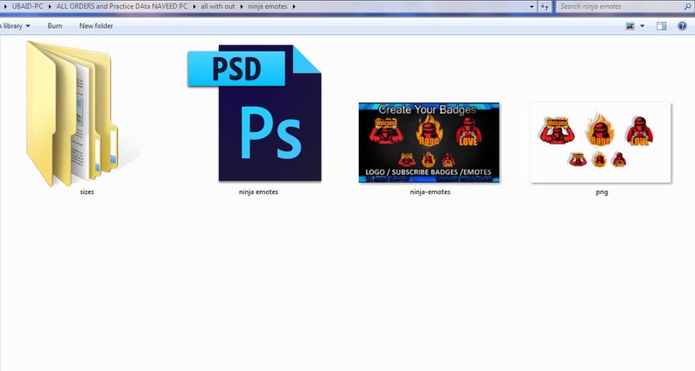Focus the Search ninja emotes field
The width and height of the screenshot is (695, 371).
620,7
